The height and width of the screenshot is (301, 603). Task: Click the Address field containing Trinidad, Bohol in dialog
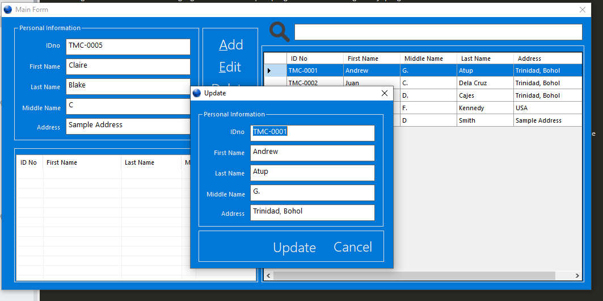tap(312, 212)
